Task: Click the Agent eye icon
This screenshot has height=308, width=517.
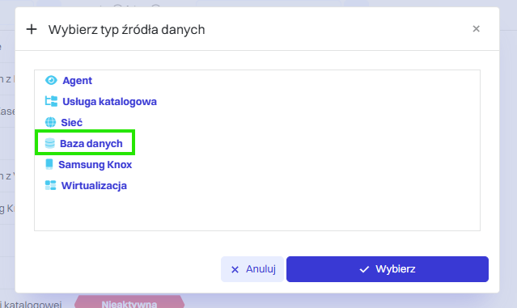Action: [51, 80]
